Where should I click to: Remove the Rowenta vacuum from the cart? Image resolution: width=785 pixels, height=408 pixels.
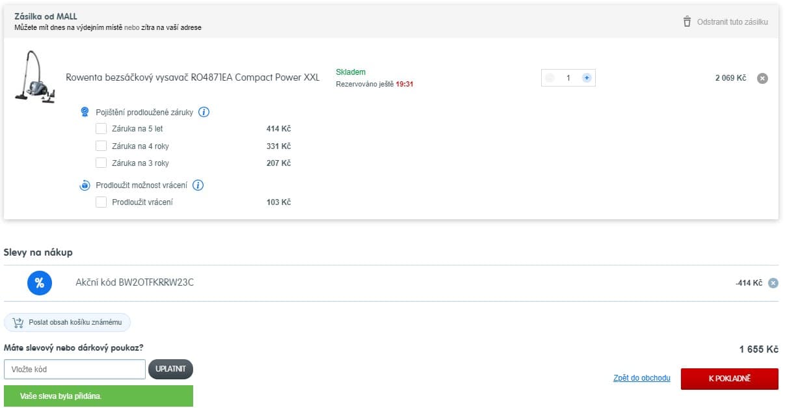coord(762,78)
